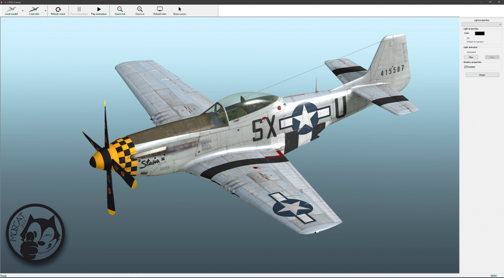Click the Reset button
This screenshot has height=278, width=504.
(x=482, y=75)
